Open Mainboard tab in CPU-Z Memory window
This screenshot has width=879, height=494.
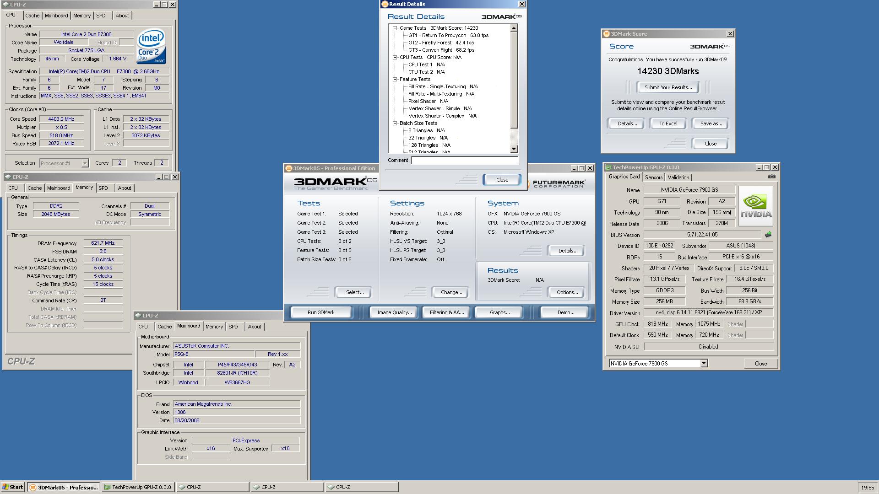59,188
